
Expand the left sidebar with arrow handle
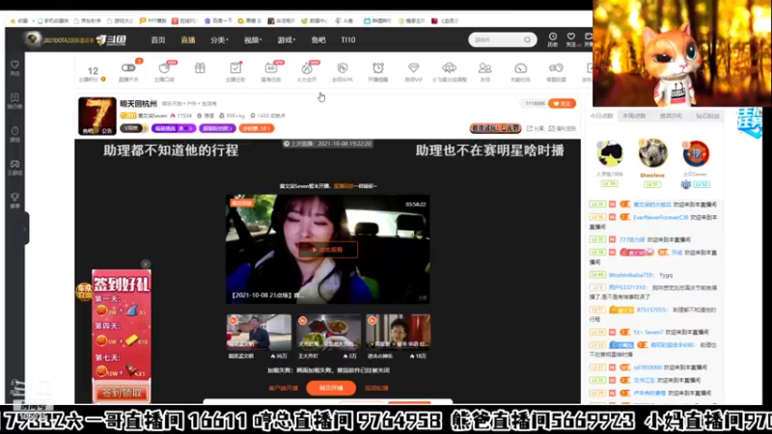(25, 229)
